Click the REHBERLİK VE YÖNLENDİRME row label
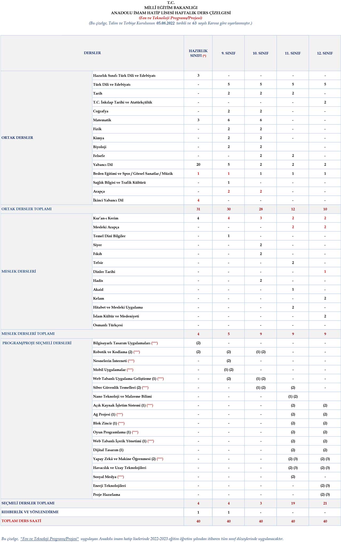The height and width of the screenshot is (542, 341). coord(30,512)
